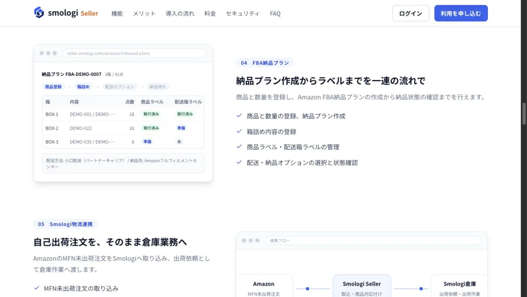
Task: Click BOX-1 商品ラベル 発行済み badge
Action: 151,114
